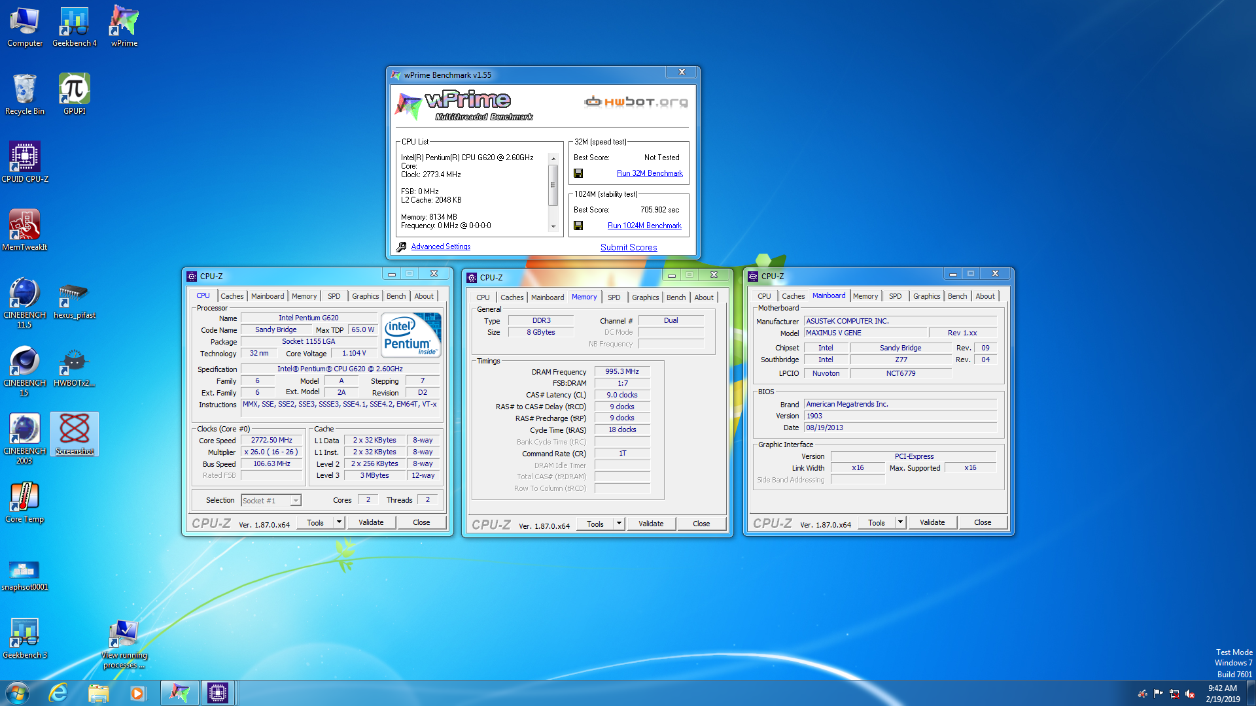1256x706 pixels.
Task: Click the down arrow of the CPU List scrollbar
Action: click(x=553, y=227)
